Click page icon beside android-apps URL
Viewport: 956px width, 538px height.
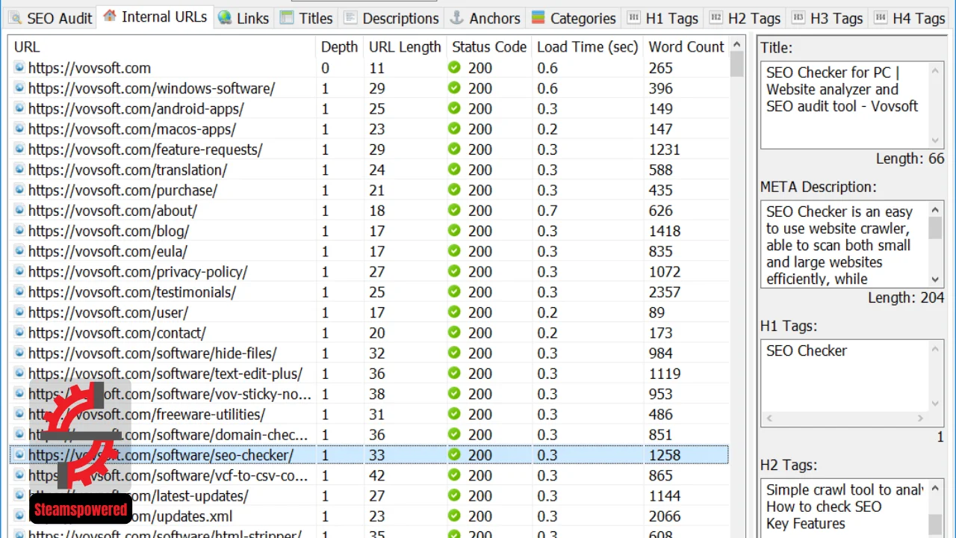pyautogui.click(x=19, y=108)
